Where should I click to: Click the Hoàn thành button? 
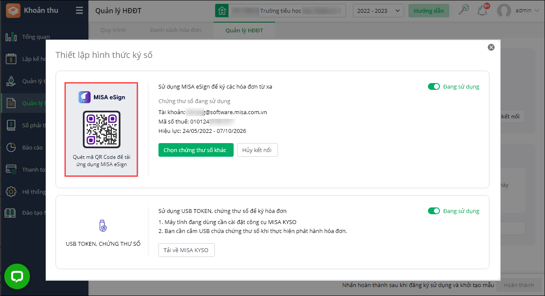pyautogui.click(x=519, y=285)
